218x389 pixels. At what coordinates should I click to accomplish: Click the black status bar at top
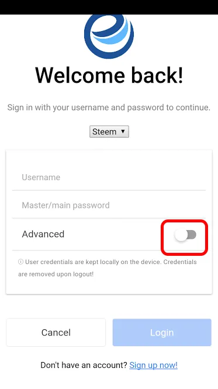coord(109,7)
